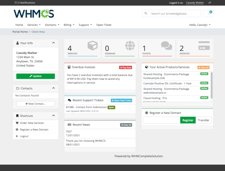
Task: Open Comodo Positive SSL Certificate service
Action: [176, 83]
